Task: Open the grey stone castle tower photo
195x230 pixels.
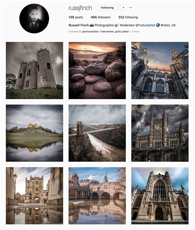Action: tap(35, 70)
